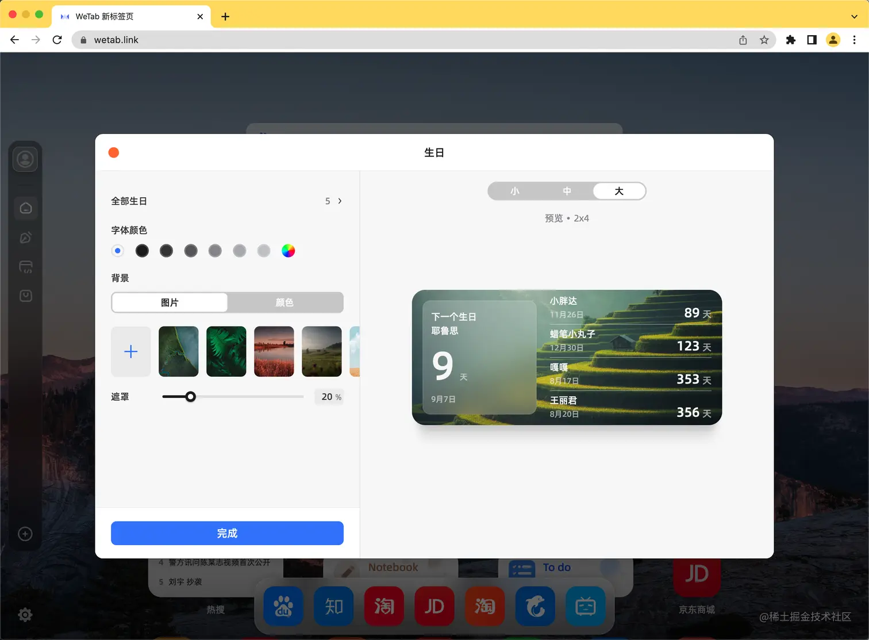Open the Bilibili TV dock icon
This screenshot has width=869, height=640.
(x=586, y=606)
